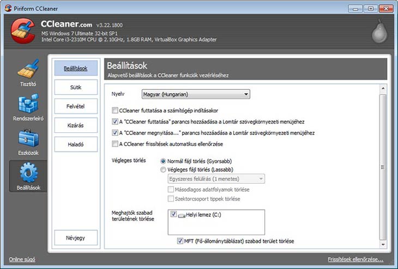Open the Nyelv language dropdown
Screen dimensions: 398x269
196,95
